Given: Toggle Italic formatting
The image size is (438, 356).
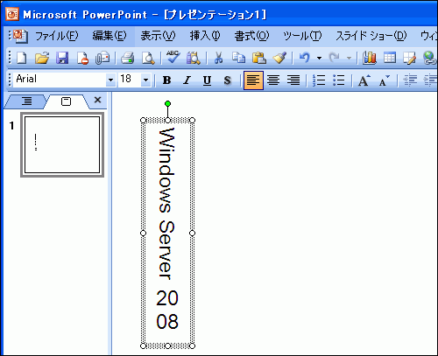Looking at the screenshot, I should (187, 80).
